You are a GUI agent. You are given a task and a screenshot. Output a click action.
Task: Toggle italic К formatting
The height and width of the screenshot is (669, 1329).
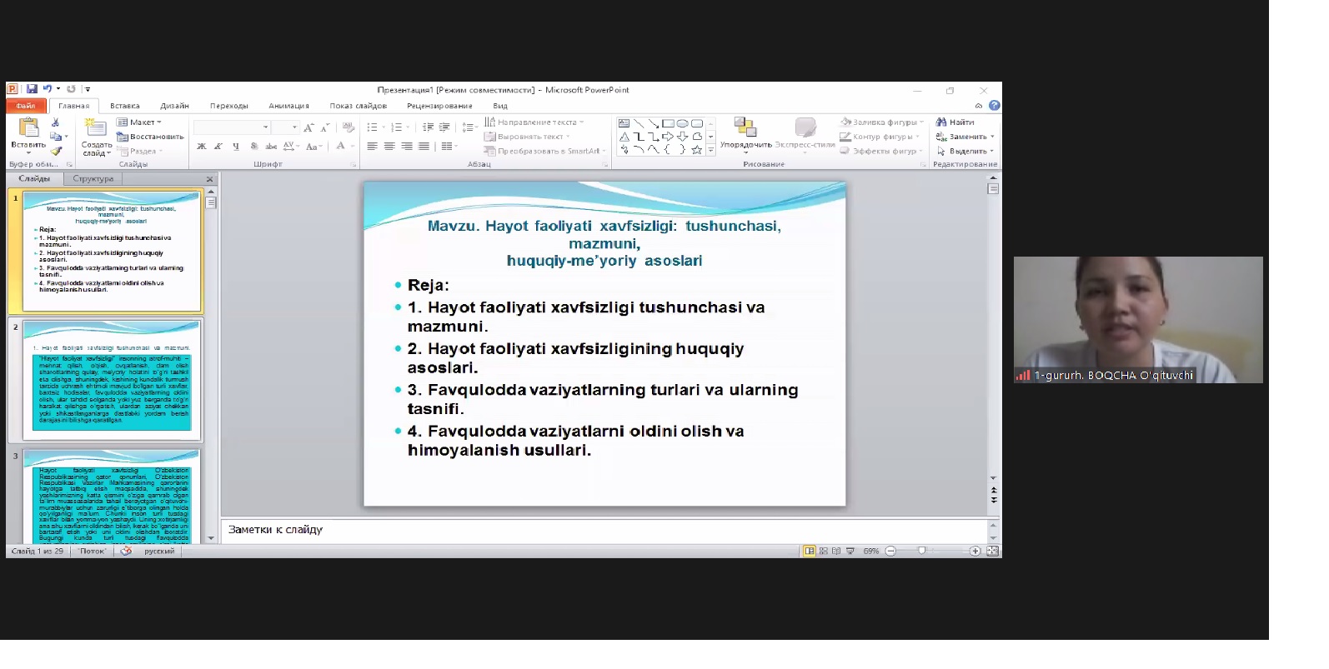pyautogui.click(x=218, y=147)
